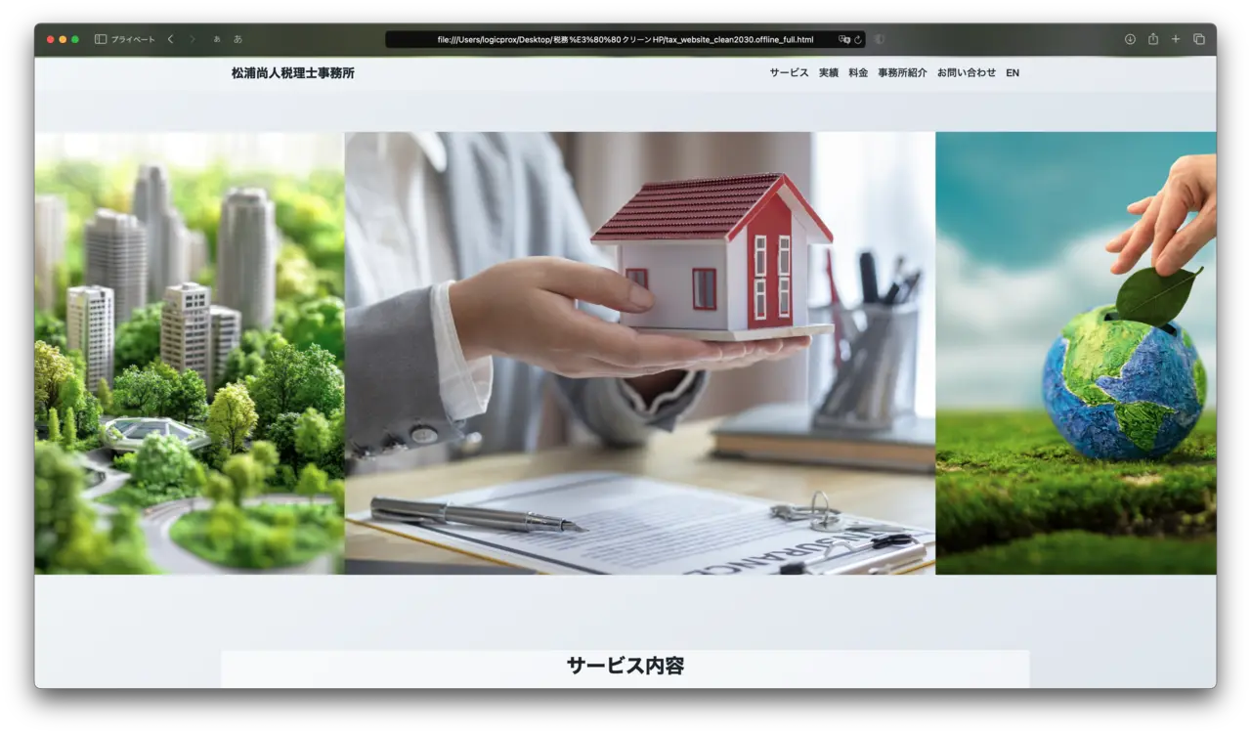The height and width of the screenshot is (734, 1251).
Task: Open a new tab with plus icon
Action: pyautogui.click(x=1176, y=39)
